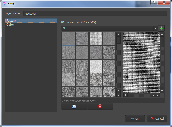
Task: Click the resource filters search field
Action: (x=113, y=101)
